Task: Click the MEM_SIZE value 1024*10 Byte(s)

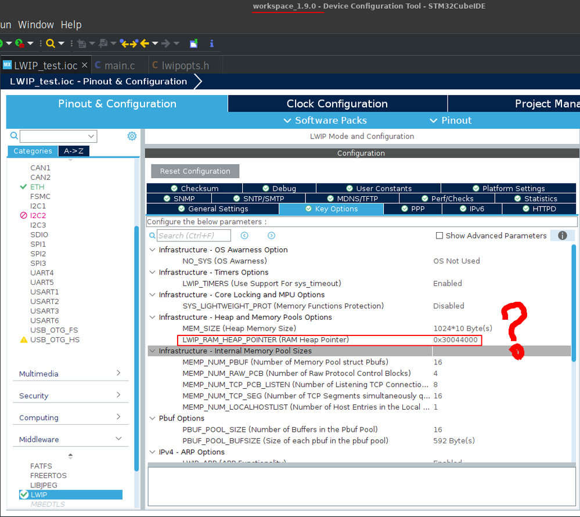Action: click(x=463, y=328)
